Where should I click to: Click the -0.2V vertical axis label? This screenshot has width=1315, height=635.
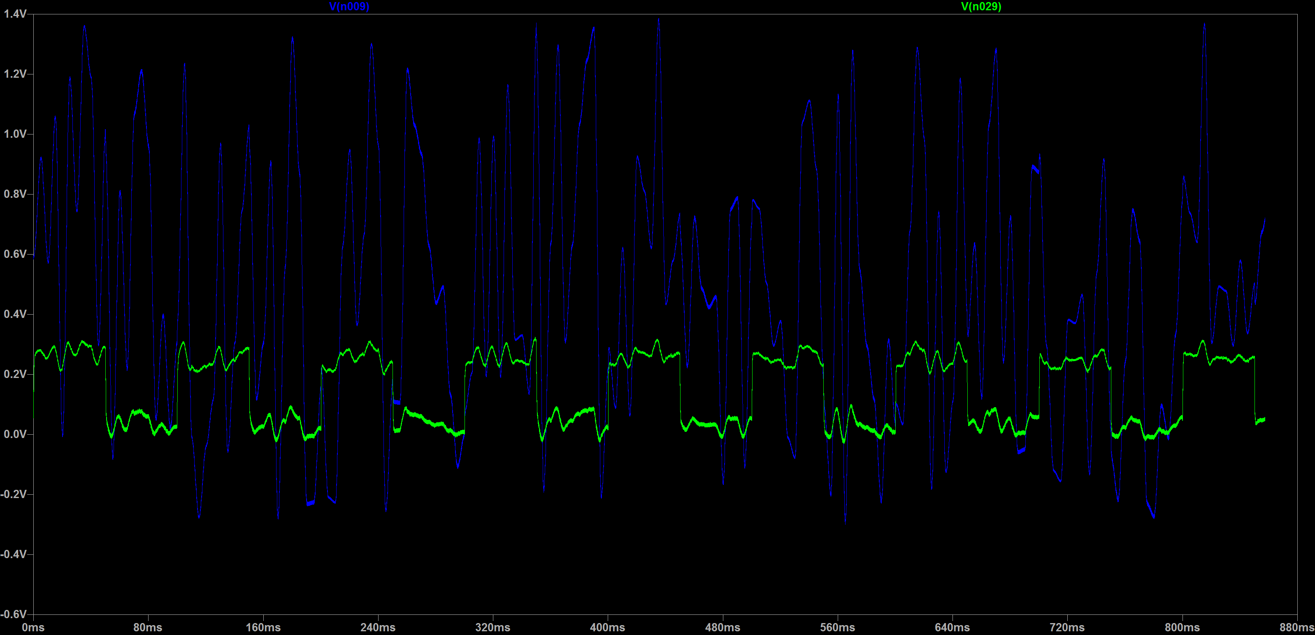pyautogui.click(x=13, y=494)
